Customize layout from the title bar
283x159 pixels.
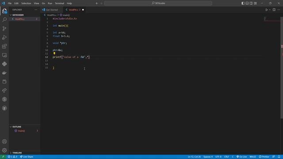(x=255, y=3)
